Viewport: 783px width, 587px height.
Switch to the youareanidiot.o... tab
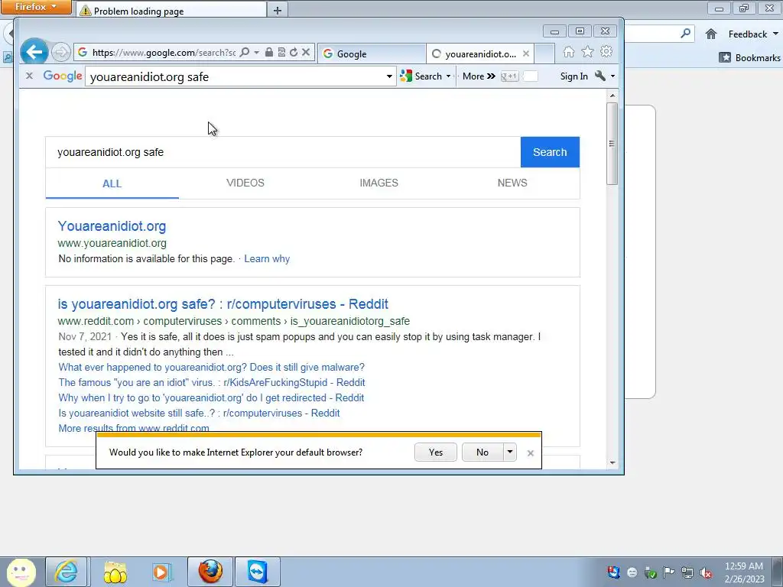474,54
